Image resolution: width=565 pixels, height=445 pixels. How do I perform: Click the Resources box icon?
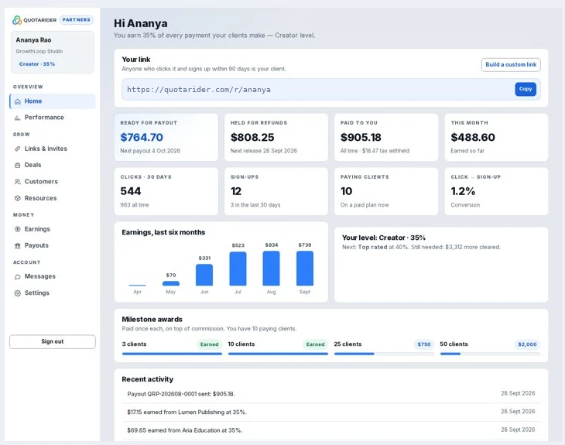click(17, 198)
